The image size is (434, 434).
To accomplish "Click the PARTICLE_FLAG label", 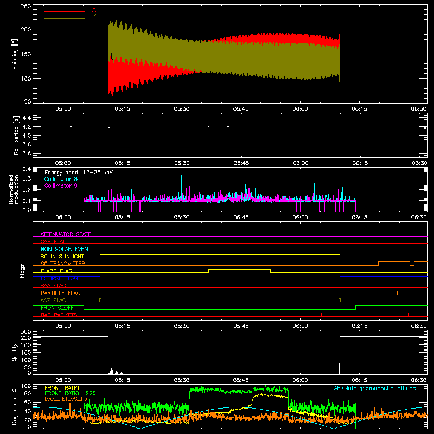I will click(61, 292).
